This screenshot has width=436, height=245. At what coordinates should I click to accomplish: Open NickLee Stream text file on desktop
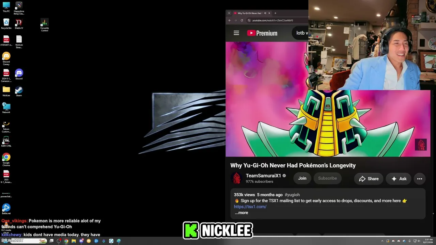pyautogui.click(x=19, y=42)
